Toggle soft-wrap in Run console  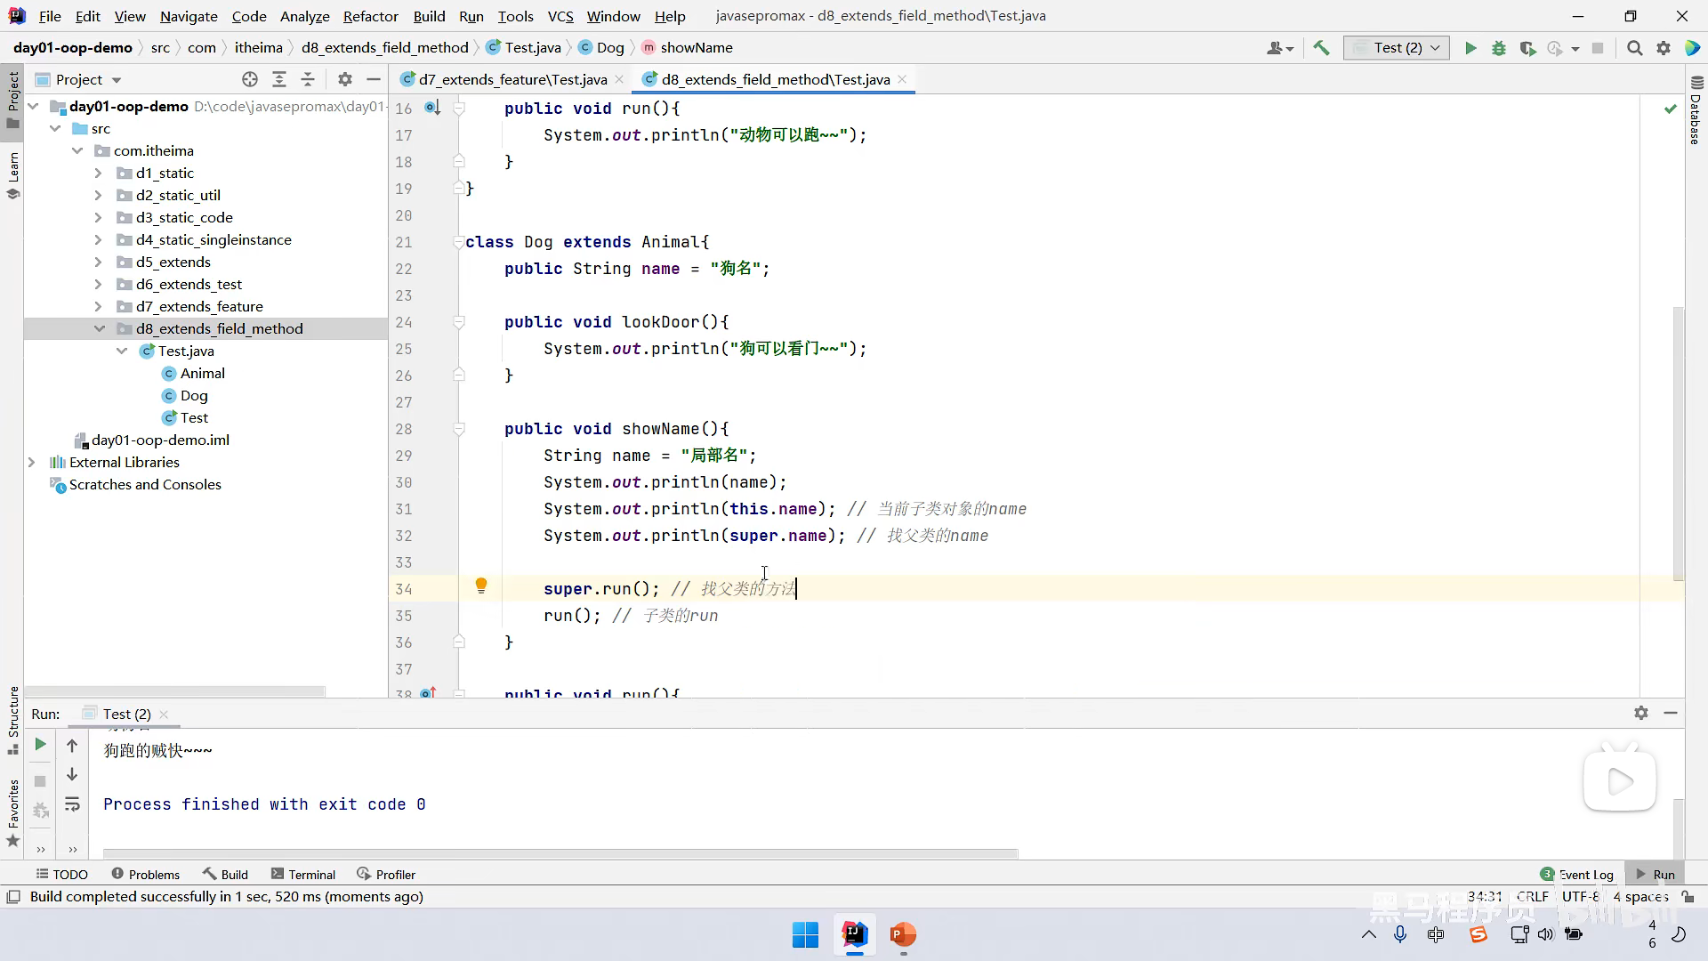(72, 804)
